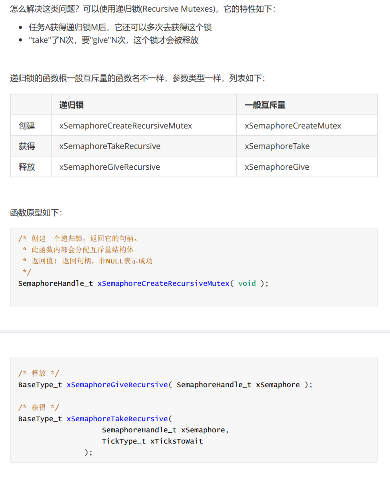Click the bullet "任务A获得递归锁M后"
Viewport: 390px width, 484px height.
[120, 27]
